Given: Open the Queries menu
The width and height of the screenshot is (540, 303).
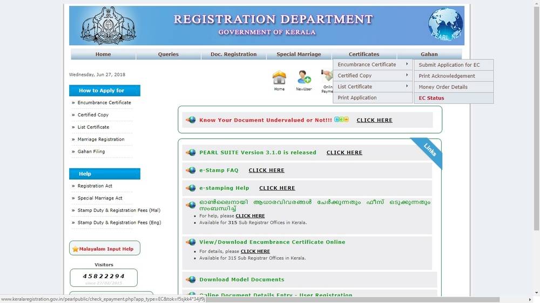Looking at the screenshot, I should [x=168, y=54].
